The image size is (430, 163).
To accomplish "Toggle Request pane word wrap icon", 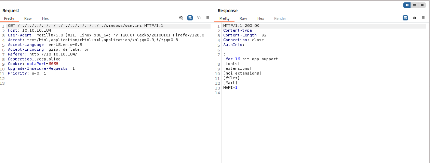I will click(190, 18).
